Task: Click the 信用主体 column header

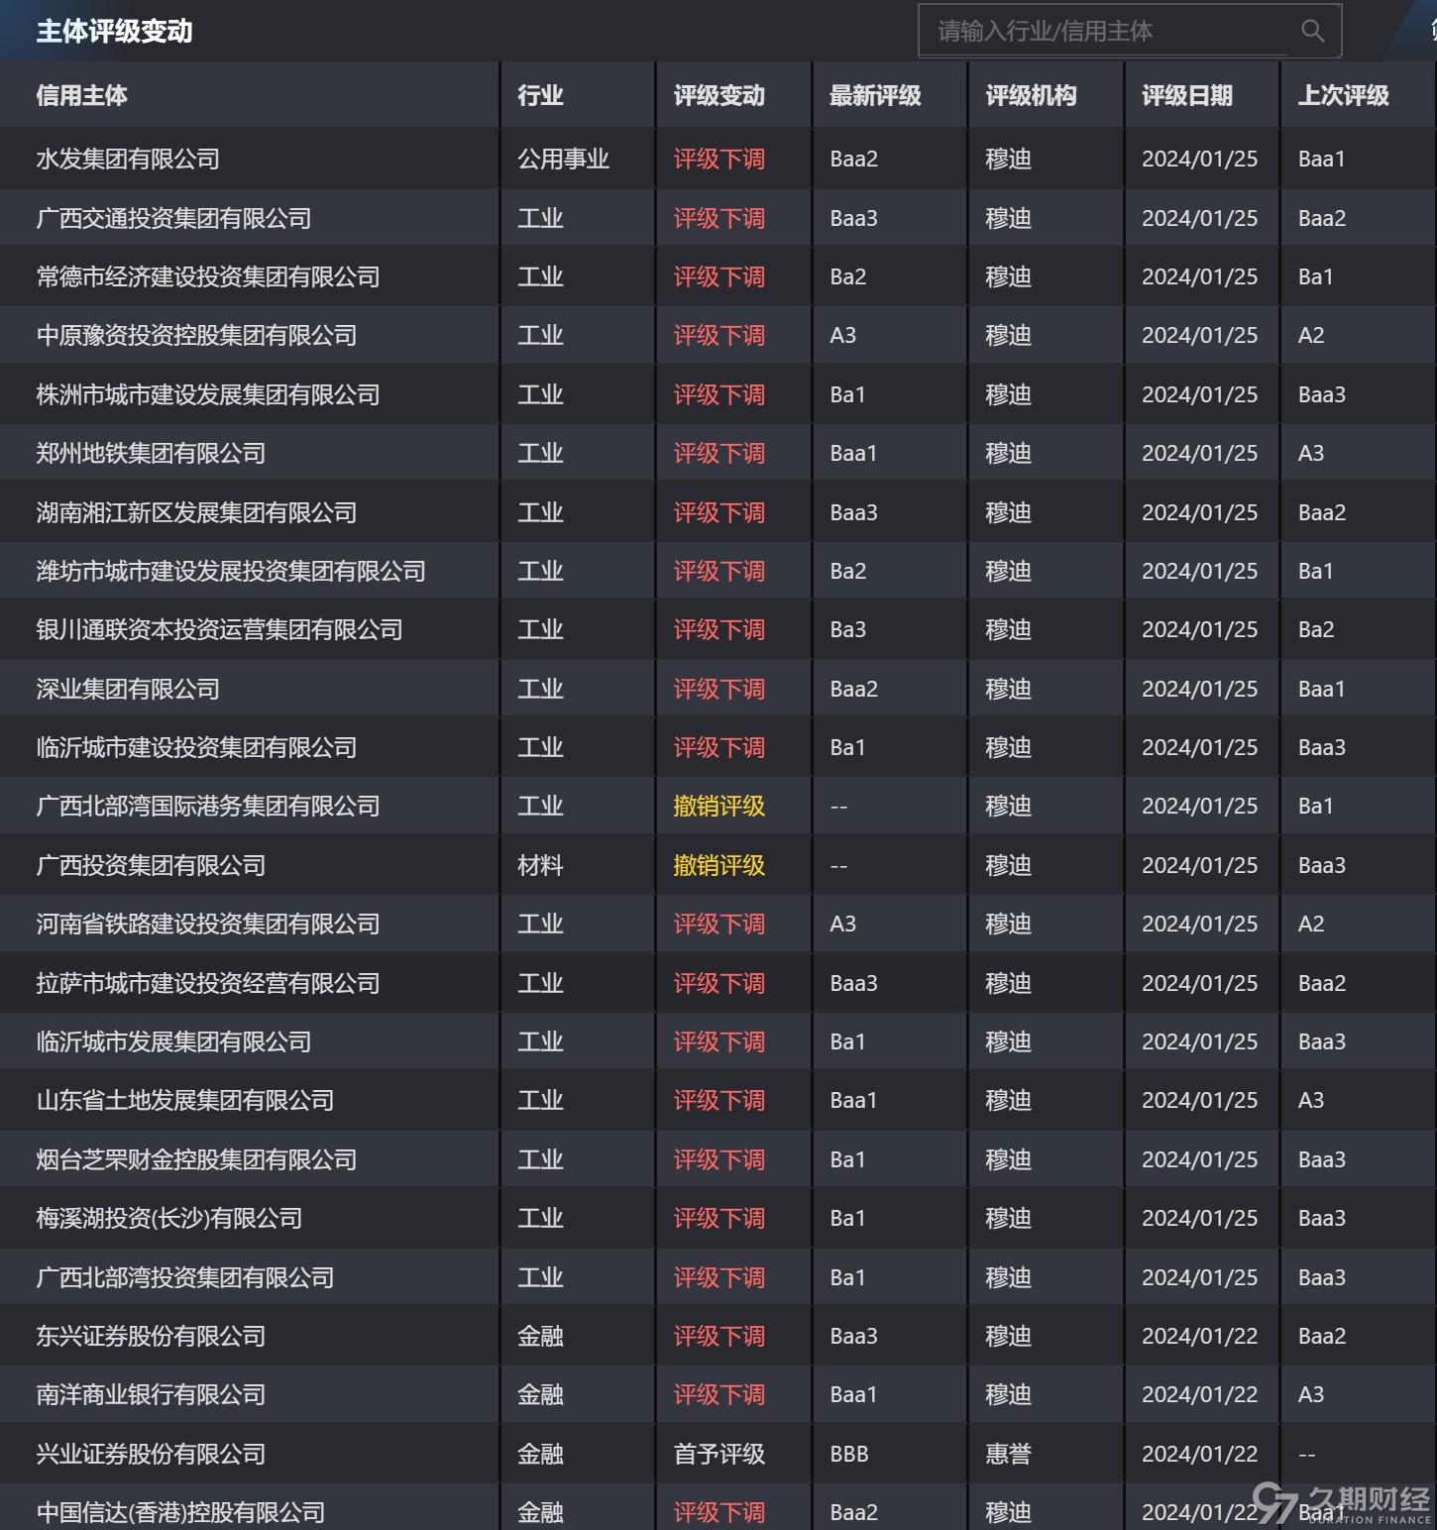Action: (x=82, y=95)
